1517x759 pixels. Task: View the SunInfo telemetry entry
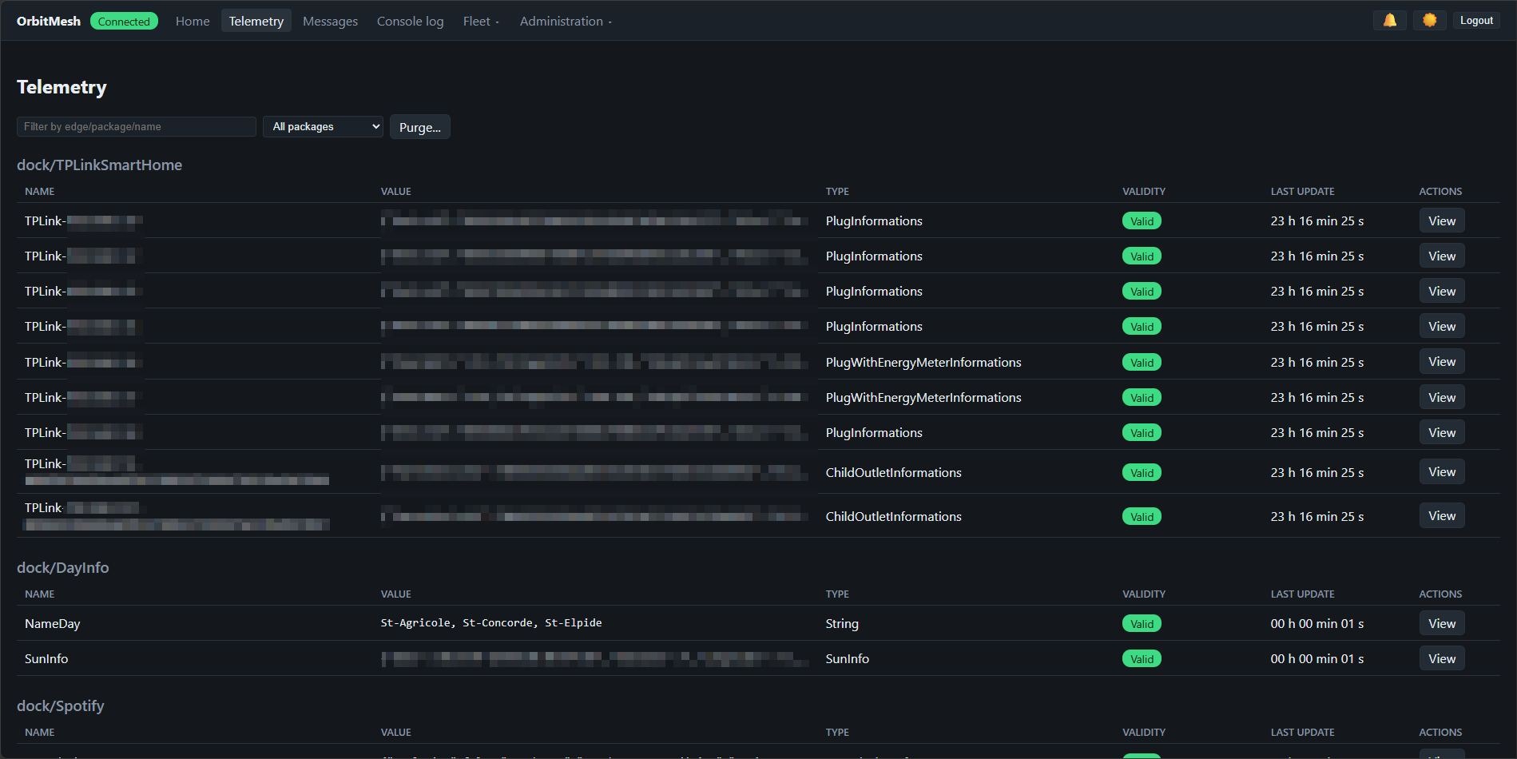click(x=1441, y=658)
